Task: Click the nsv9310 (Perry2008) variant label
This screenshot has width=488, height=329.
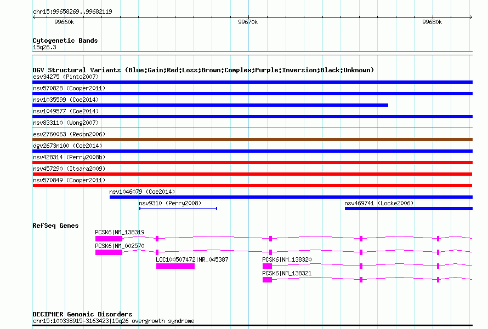Action: pyautogui.click(x=170, y=203)
